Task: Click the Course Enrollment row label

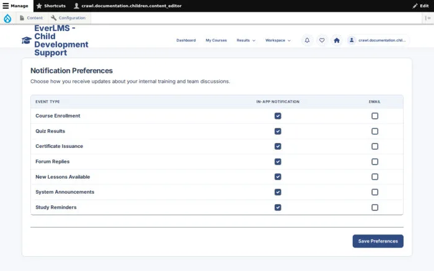Action: [58, 116]
